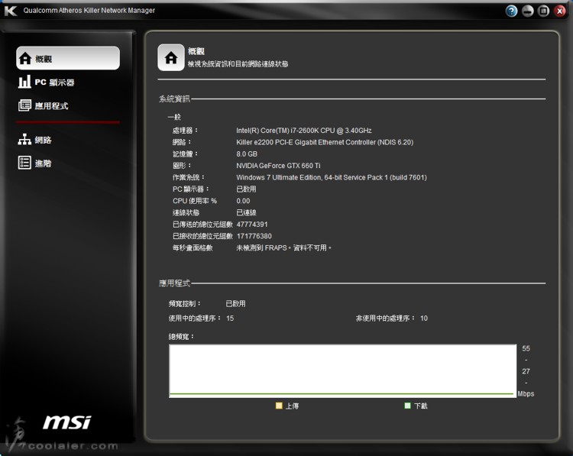The image size is (573, 456).
Task: Click the bar chart PC monitor icon
Action: click(x=24, y=82)
